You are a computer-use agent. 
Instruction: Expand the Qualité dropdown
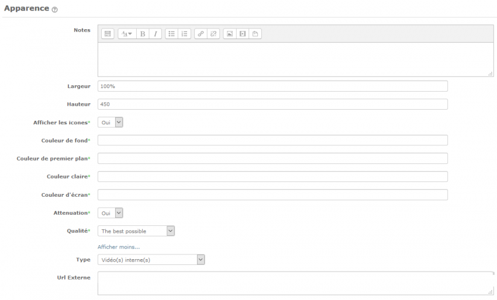tap(136, 231)
